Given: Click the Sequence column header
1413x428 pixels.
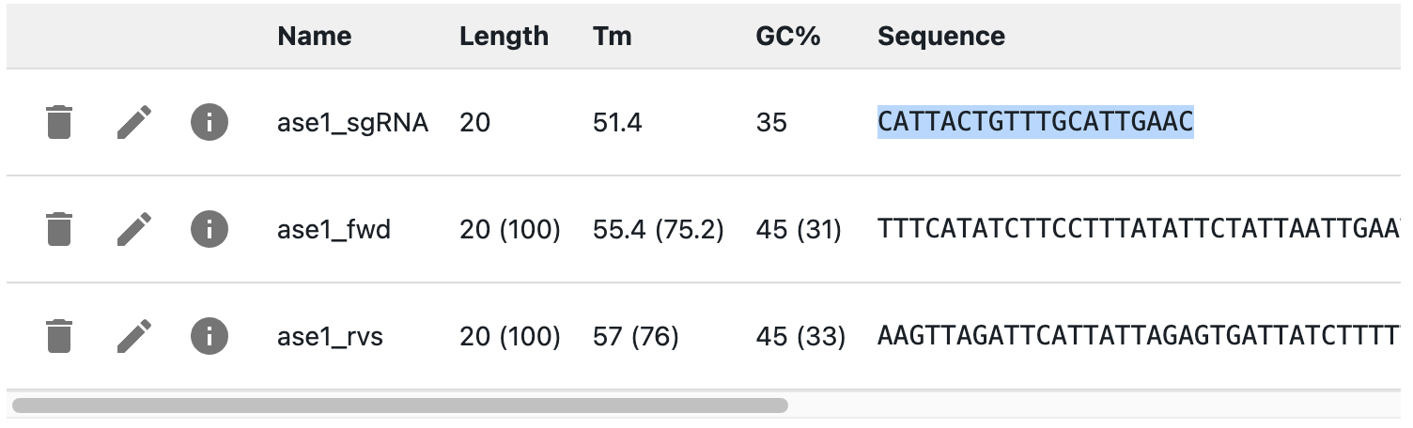Looking at the screenshot, I should [x=940, y=37].
